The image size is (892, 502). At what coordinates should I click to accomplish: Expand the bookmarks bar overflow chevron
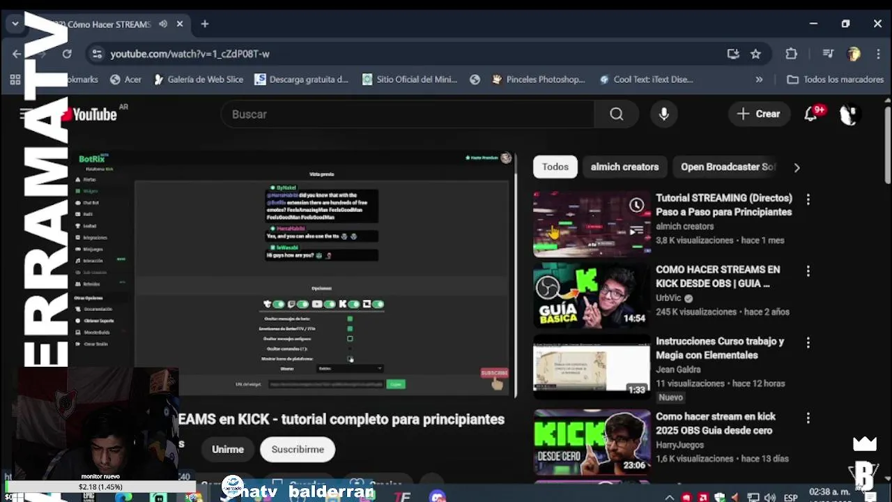(x=759, y=79)
